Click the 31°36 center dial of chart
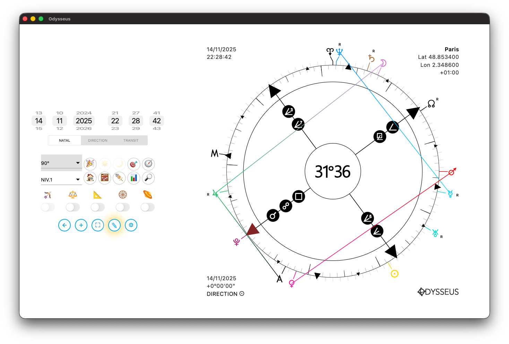This screenshot has height=344, width=509. 333,171
